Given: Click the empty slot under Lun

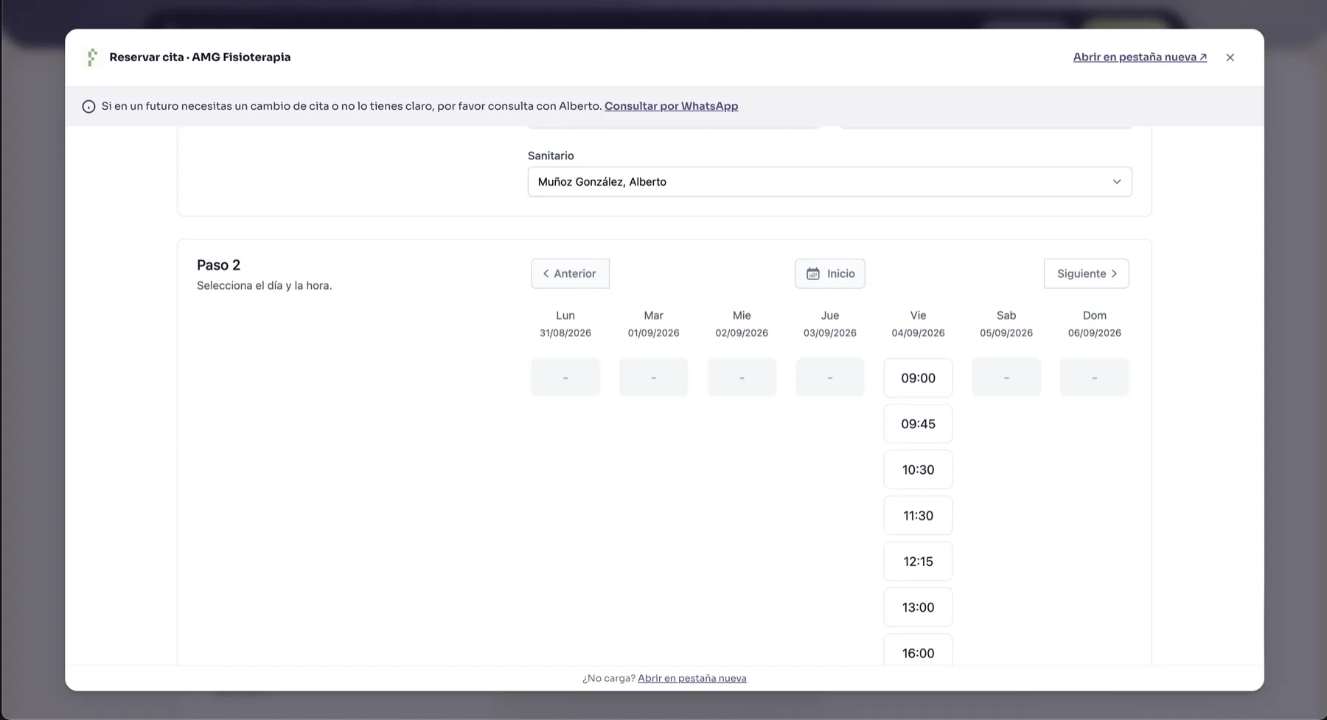Looking at the screenshot, I should (565, 377).
